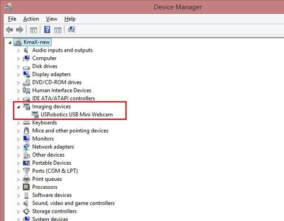The width and height of the screenshot is (284, 221).
Task: Expand the DVD/CD-ROM drives arrow
Action: click(x=18, y=83)
